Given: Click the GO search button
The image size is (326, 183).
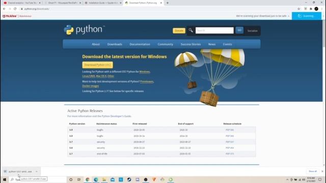Looking at the screenshot, I should (x=239, y=30).
